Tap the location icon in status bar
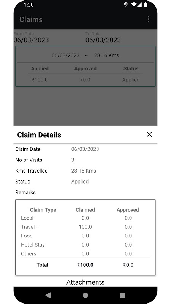 click(x=126, y=5)
